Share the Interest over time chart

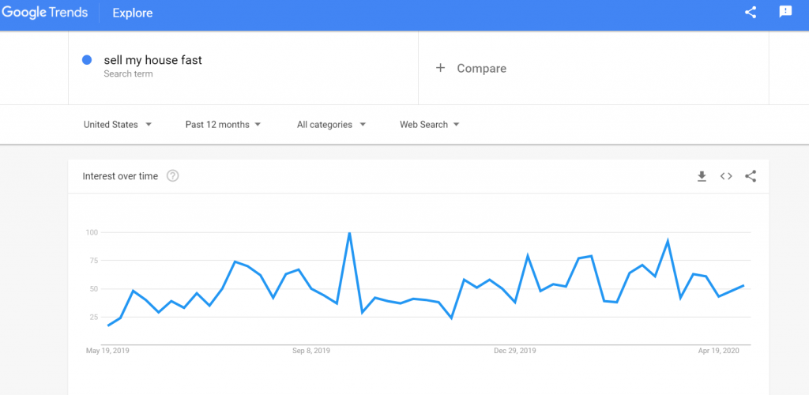click(751, 176)
